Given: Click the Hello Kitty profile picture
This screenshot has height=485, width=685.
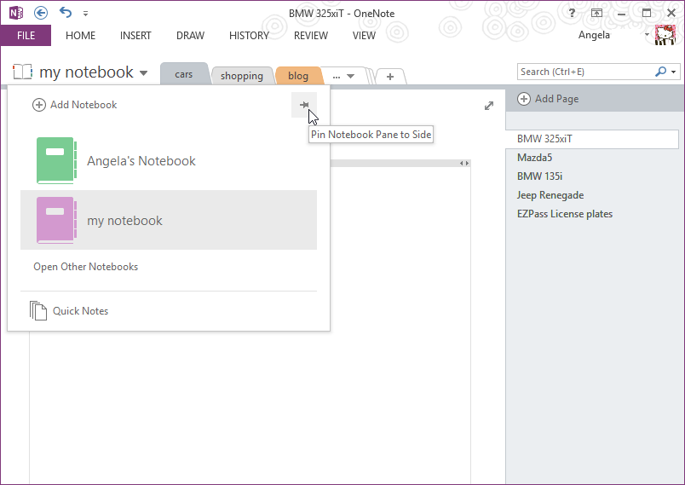Looking at the screenshot, I should (665, 35).
